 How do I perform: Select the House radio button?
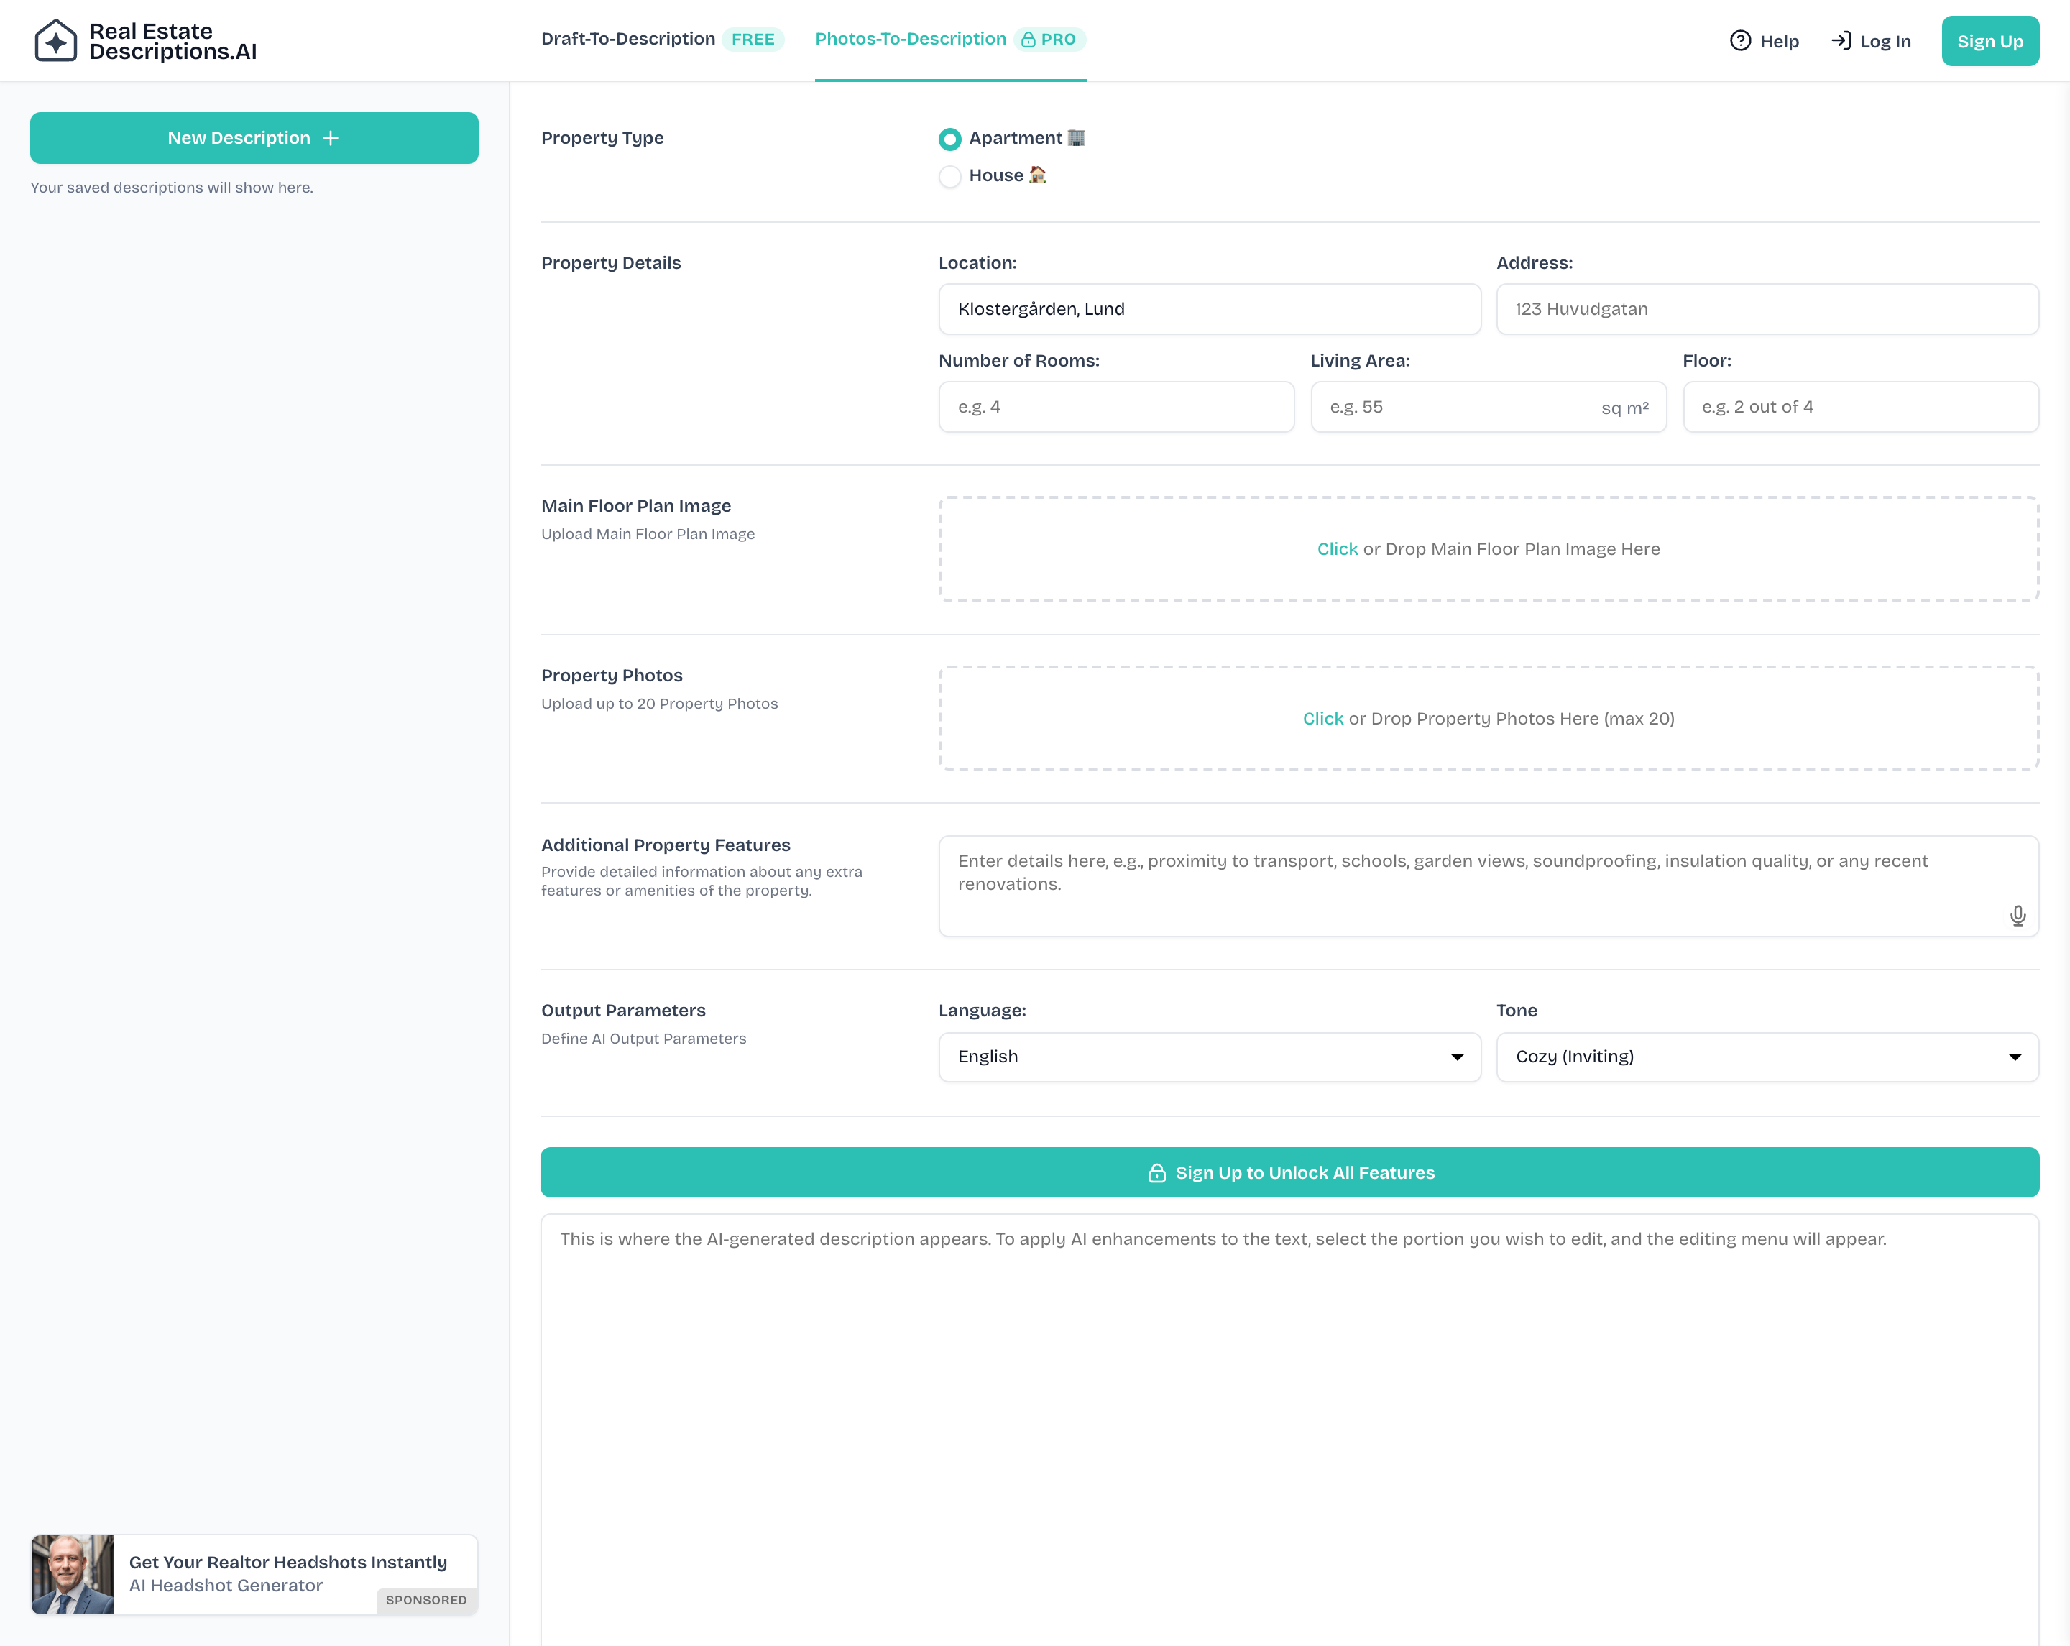pos(949,177)
